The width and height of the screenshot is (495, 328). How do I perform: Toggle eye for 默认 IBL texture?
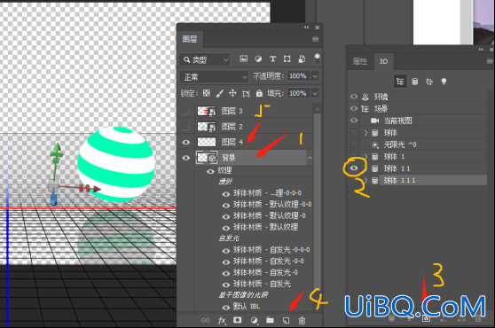tap(226, 308)
